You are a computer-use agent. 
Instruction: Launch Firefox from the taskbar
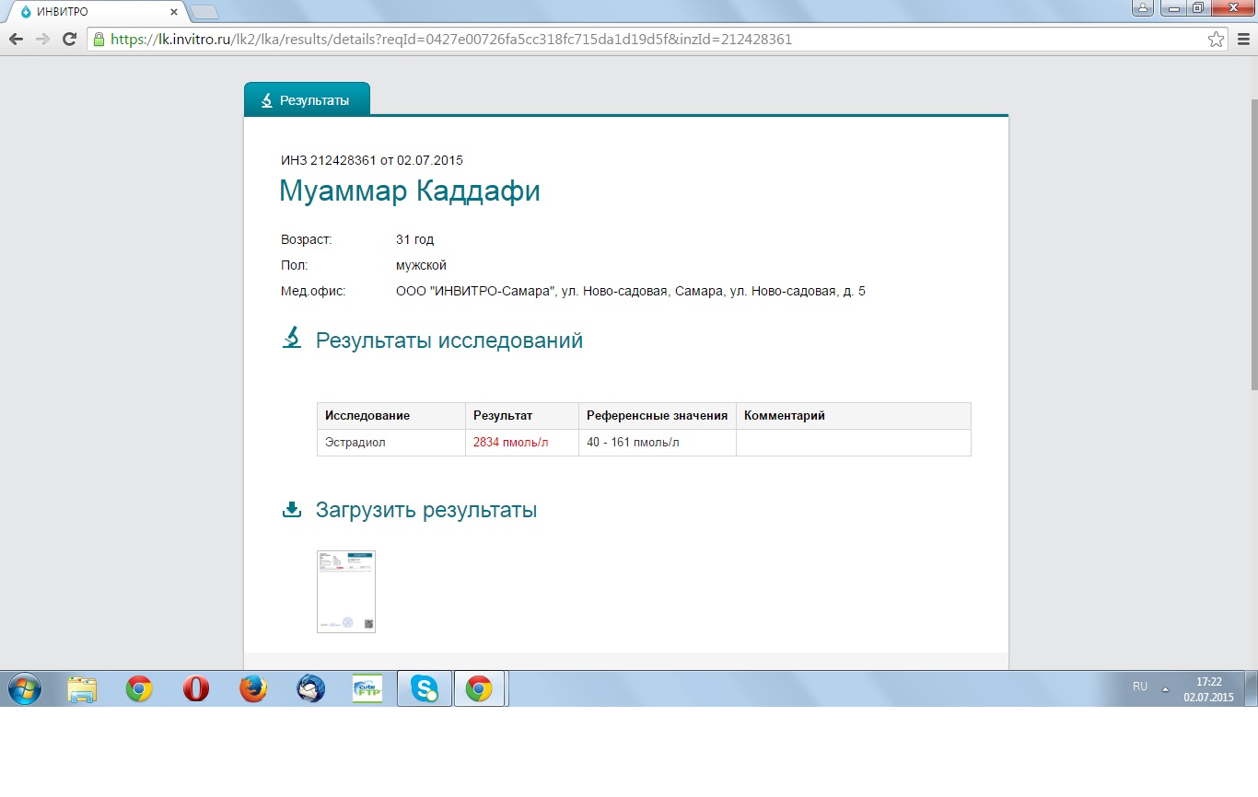coord(253,688)
